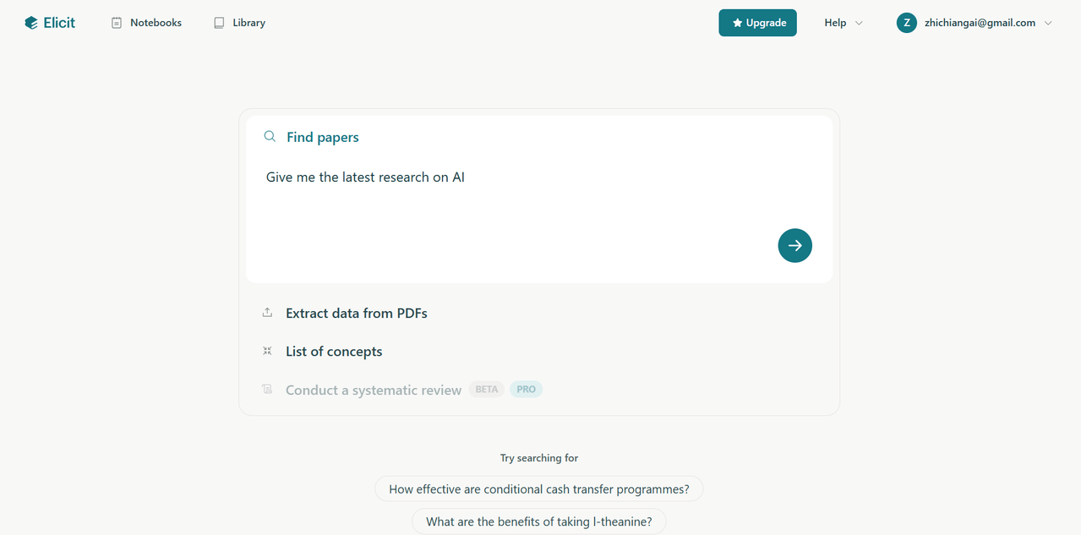Submit search with the arrow button
This screenshot has width=1081, height=535.
[x=794, y=245]
